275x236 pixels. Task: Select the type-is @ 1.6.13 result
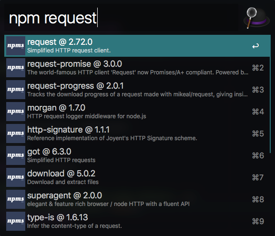[x=137, y=221]
